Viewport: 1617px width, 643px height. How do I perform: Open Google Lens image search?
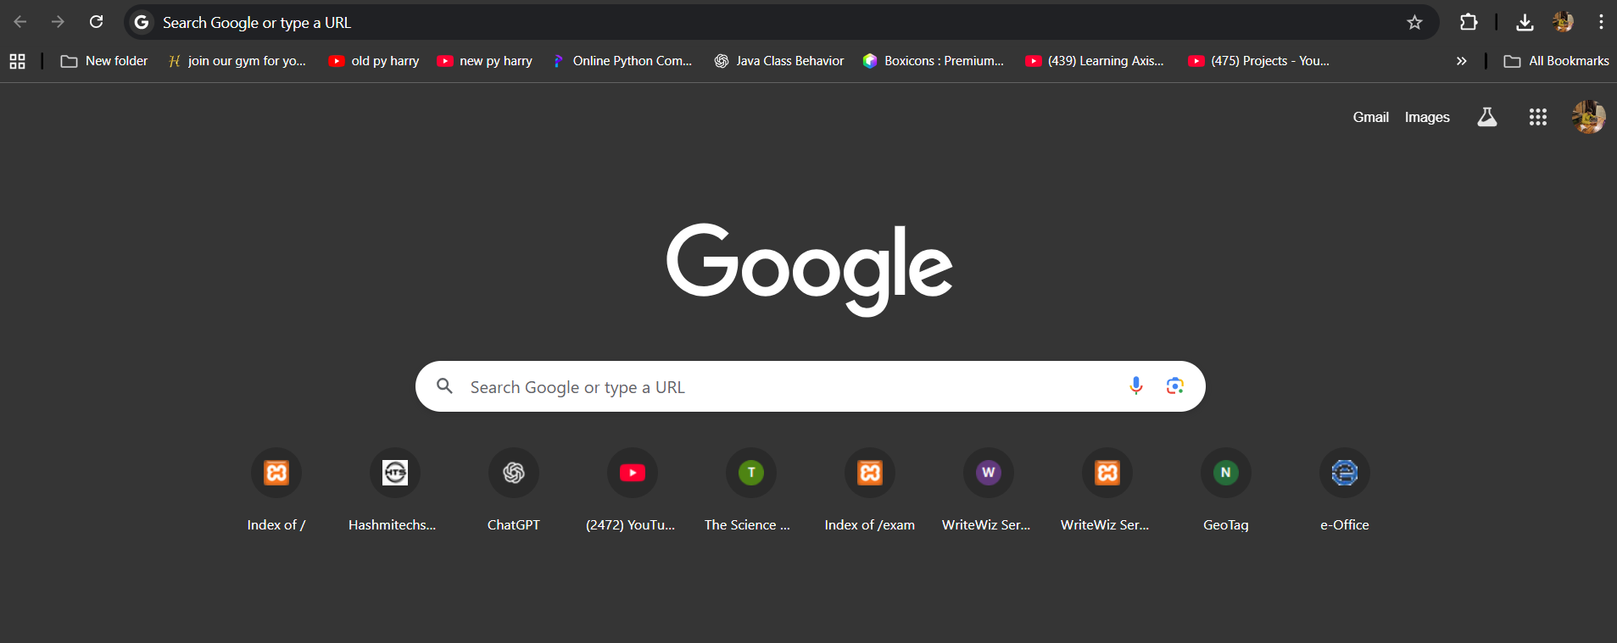1174,386
